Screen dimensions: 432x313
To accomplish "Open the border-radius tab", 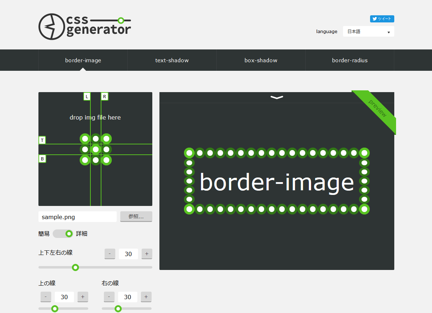I will pyautogui.click(x=350, y=60).
